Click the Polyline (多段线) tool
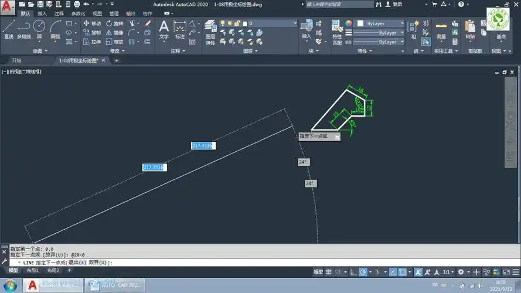The image size is (521, 293). pyautogui.click(x=23, y=28)
